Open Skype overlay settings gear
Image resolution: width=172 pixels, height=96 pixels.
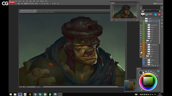pos(160,11)
